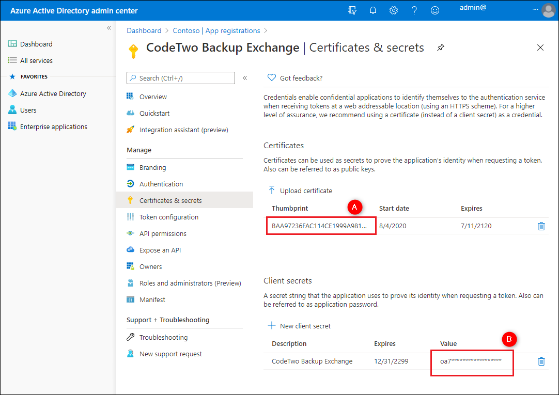The width and height of the screenshot is (559, 395).
Task: Select expiry date 7/11/2120 cell
Action: click(476, 226)
